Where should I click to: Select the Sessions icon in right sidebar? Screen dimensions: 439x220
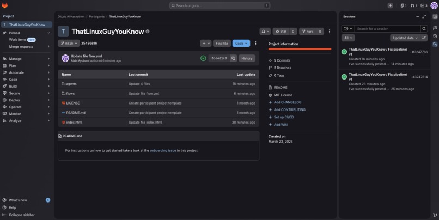click(x=435, y=45)
